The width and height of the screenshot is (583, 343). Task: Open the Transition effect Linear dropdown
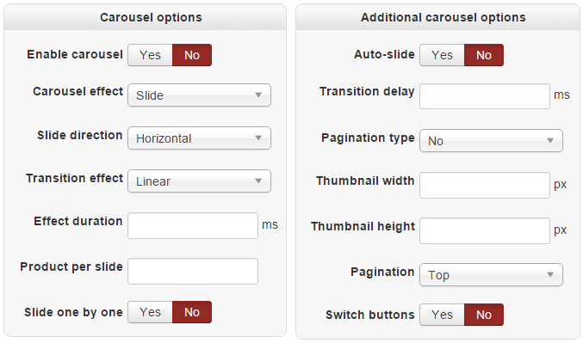pyautogui.click(x=199, y=181)
